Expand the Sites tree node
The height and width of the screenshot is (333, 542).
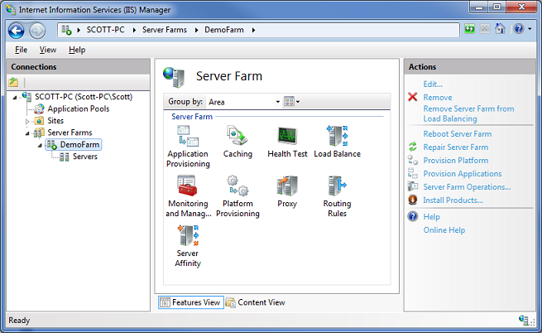click(27, 121)
